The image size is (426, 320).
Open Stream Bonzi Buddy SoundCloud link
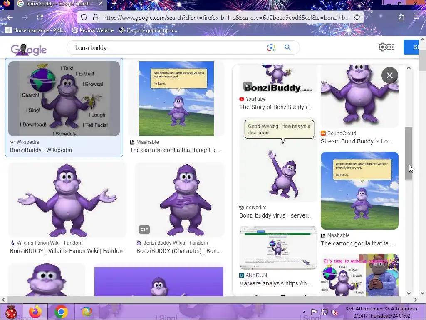tap(357, 141)
